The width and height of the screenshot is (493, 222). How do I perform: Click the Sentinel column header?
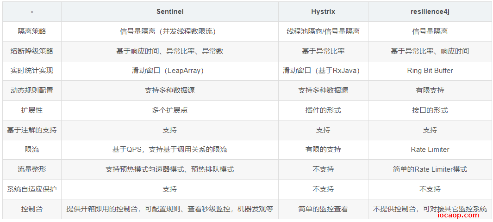click(x=170, y=12)
